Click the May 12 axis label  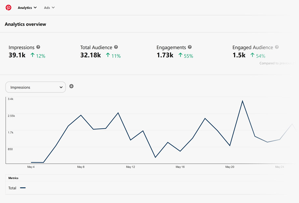click(x=131, y=167)
